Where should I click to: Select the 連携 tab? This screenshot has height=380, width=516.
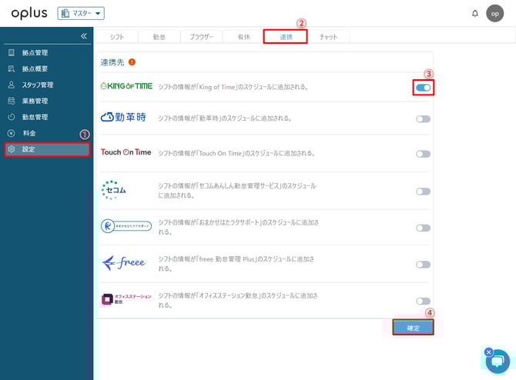click(x=285, y=36)
